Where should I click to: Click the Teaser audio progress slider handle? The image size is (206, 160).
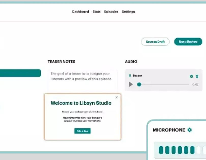tap(139, 84)
